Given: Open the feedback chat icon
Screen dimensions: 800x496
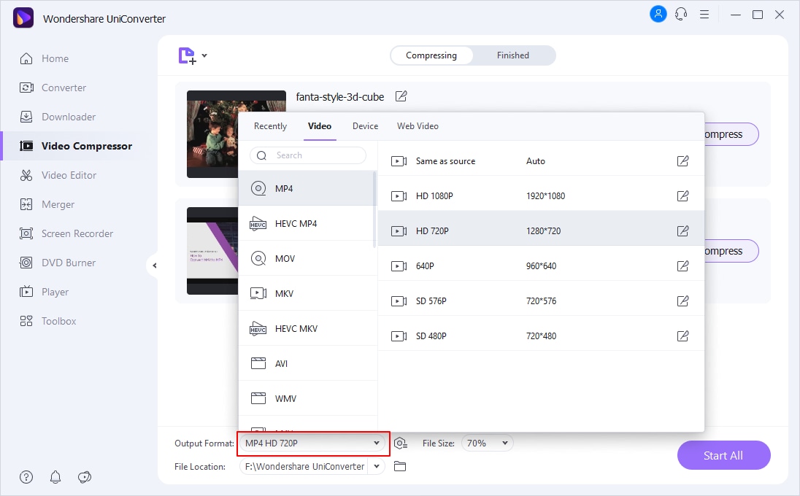Looking at the screenshot, I should coord(85,477).
